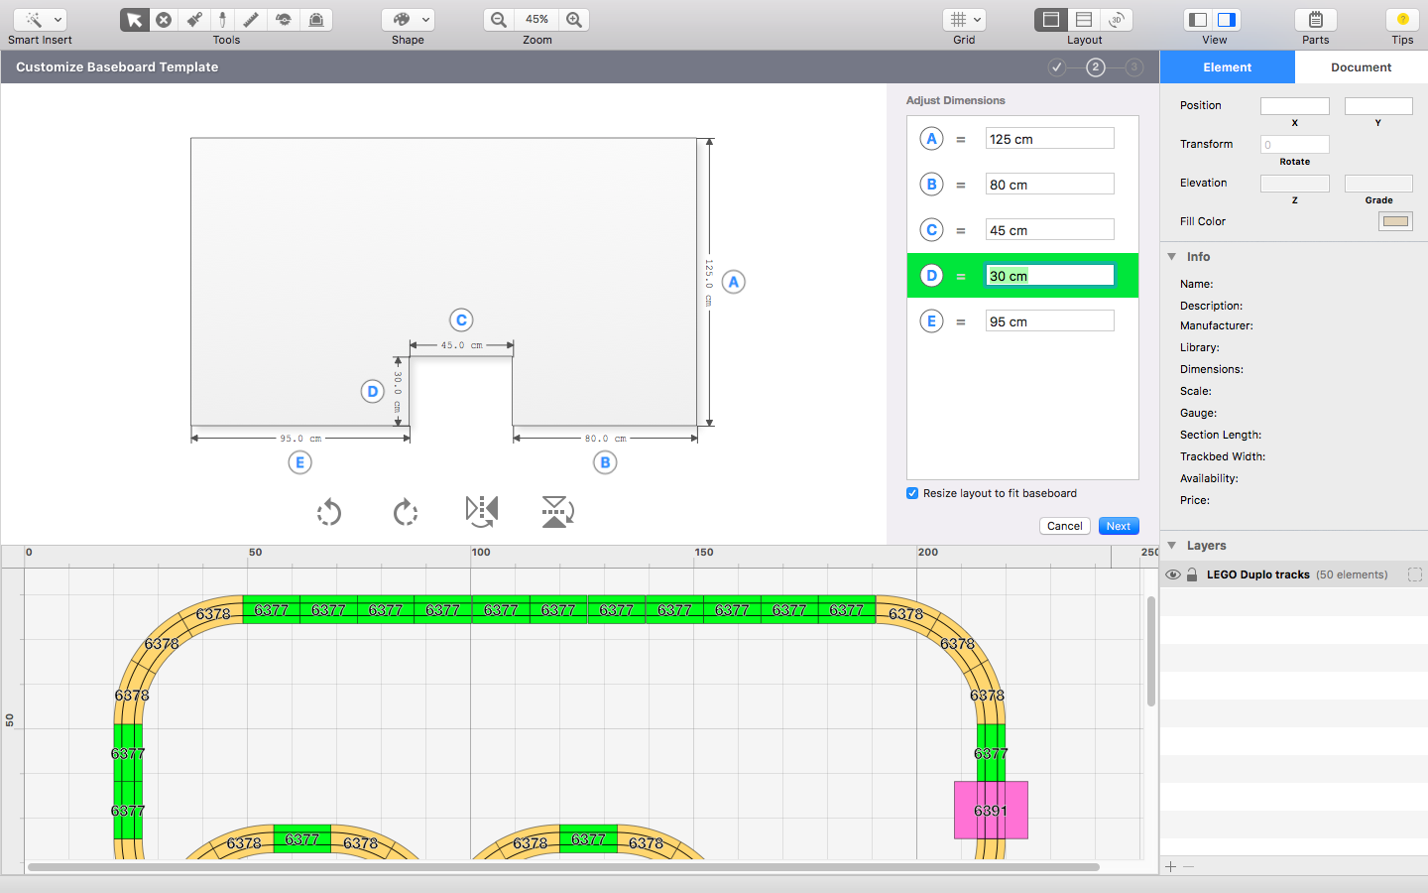
Task: Rotate baseboard template counterclockwise
Action: click(329, 512)
